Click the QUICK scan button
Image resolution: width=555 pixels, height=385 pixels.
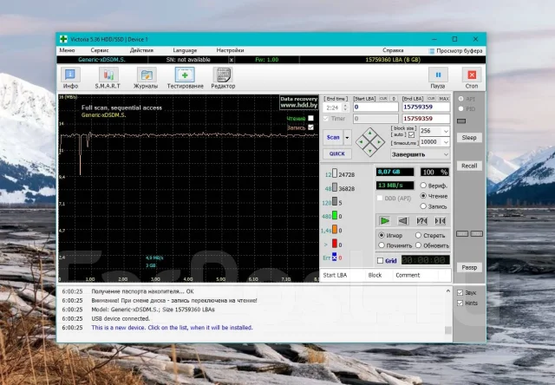(x=337, y=153)
